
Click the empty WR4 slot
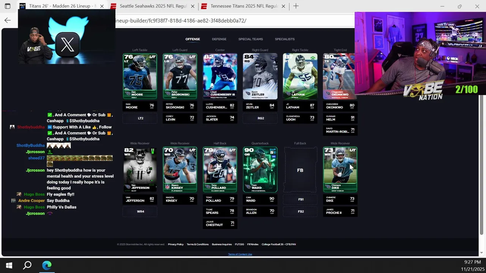click(140, 212)
